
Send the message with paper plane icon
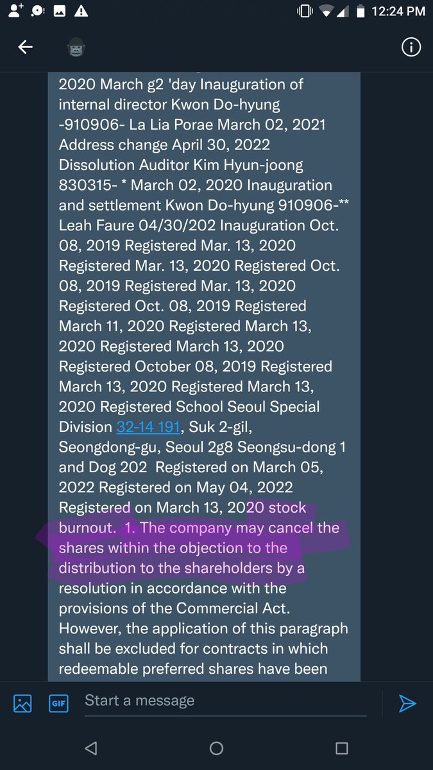[x=407, y=703]
